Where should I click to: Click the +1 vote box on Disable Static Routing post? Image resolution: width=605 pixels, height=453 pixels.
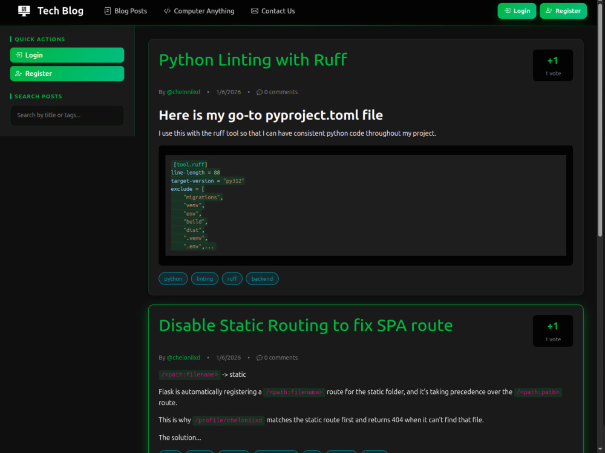click(553, 331)
